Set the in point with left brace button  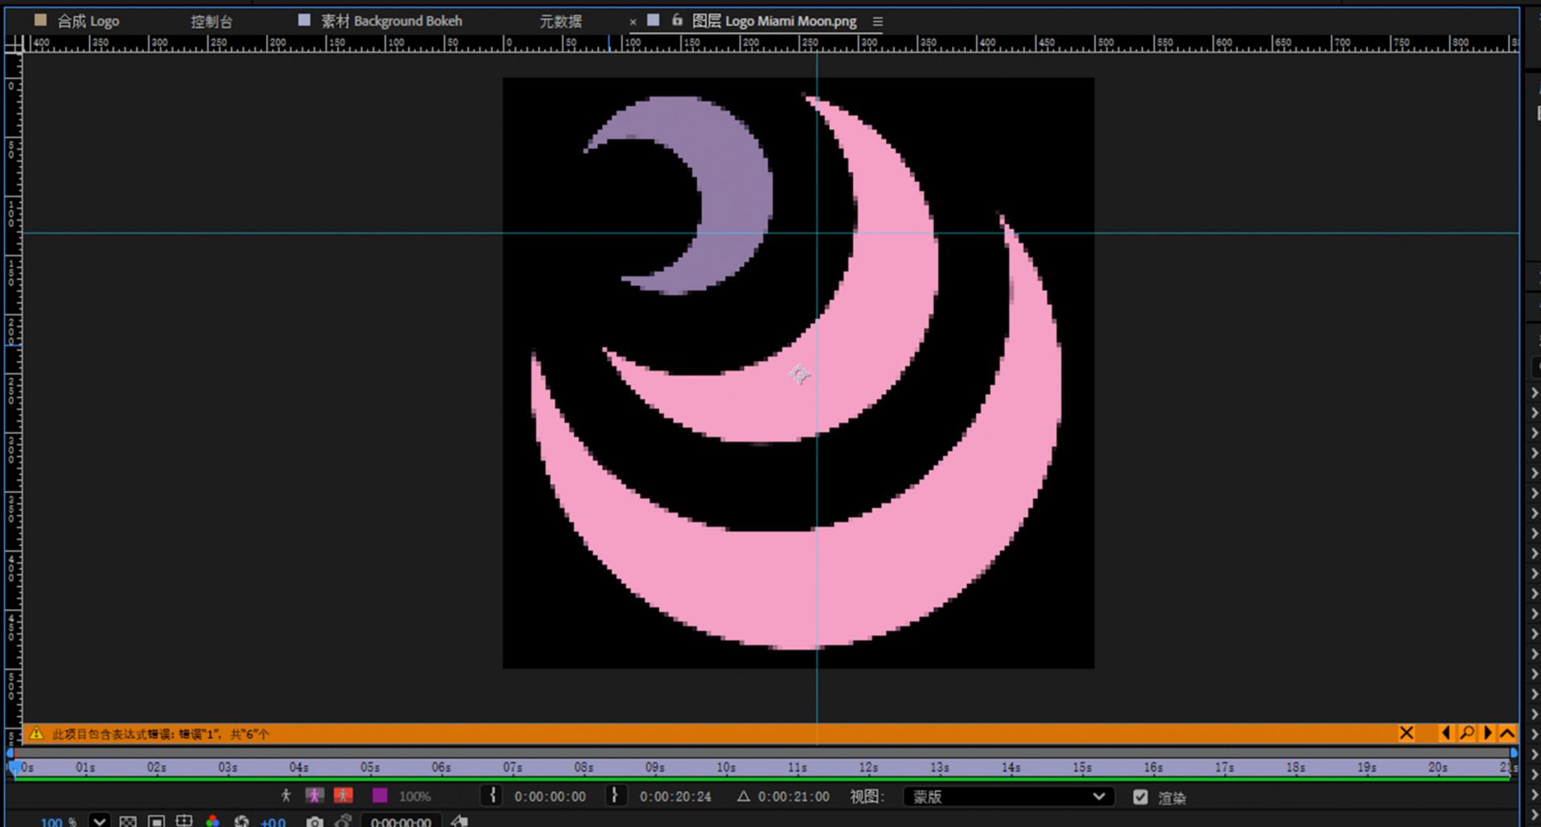tap(493, 796)
